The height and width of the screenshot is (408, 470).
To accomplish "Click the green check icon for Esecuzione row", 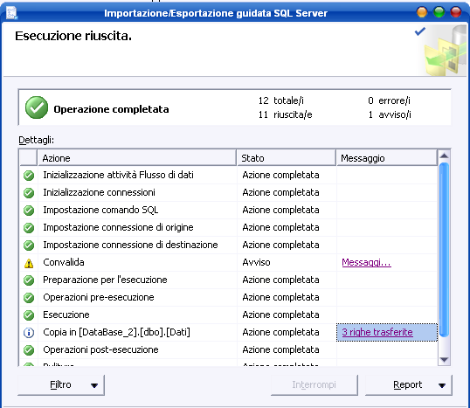I will click(29, 315).
